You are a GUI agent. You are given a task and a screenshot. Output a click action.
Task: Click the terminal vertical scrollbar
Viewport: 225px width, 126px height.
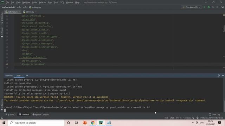[x=224, y=106]
